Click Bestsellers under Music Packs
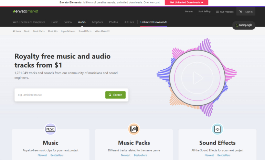265x160 pixels. tap(140, 155)
